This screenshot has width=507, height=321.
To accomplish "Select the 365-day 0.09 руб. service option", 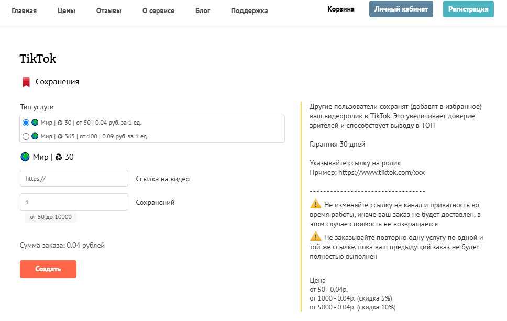I will pos(26,137).
